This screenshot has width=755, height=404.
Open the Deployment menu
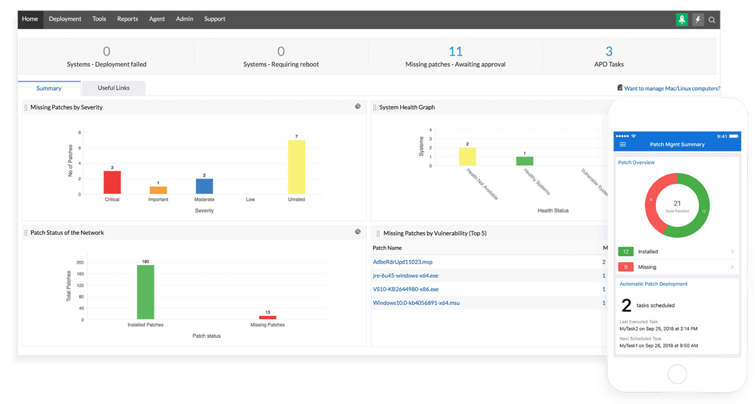point(65,20)
